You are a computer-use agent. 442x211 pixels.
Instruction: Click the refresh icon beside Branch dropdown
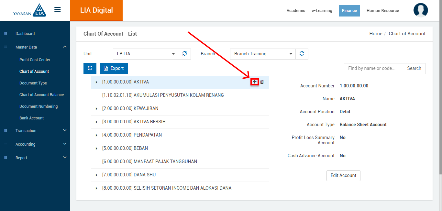point(302,54)
